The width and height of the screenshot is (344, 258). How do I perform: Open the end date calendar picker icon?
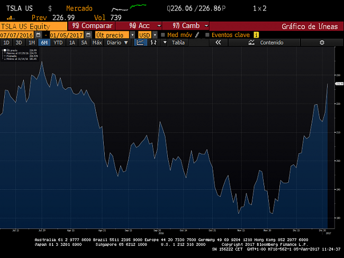(88, 35)
